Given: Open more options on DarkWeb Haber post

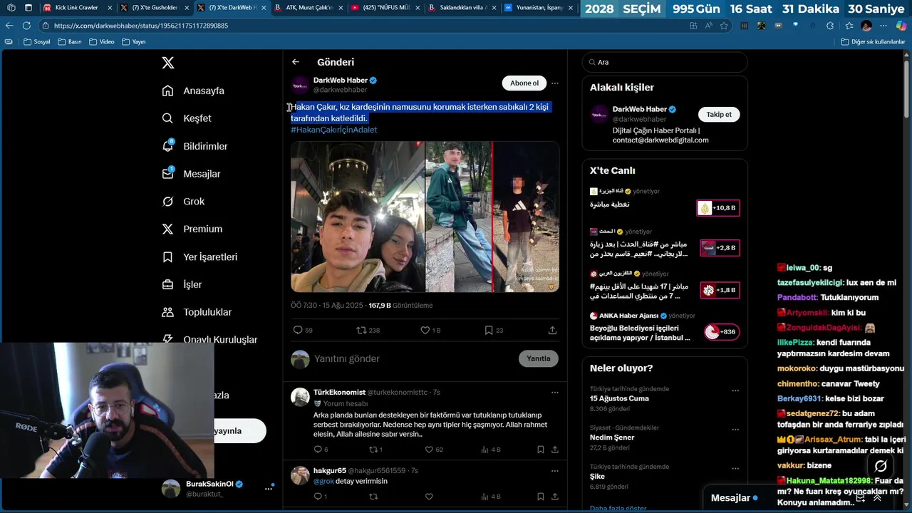Looking at the screenshot, I should tap(555, 83).
